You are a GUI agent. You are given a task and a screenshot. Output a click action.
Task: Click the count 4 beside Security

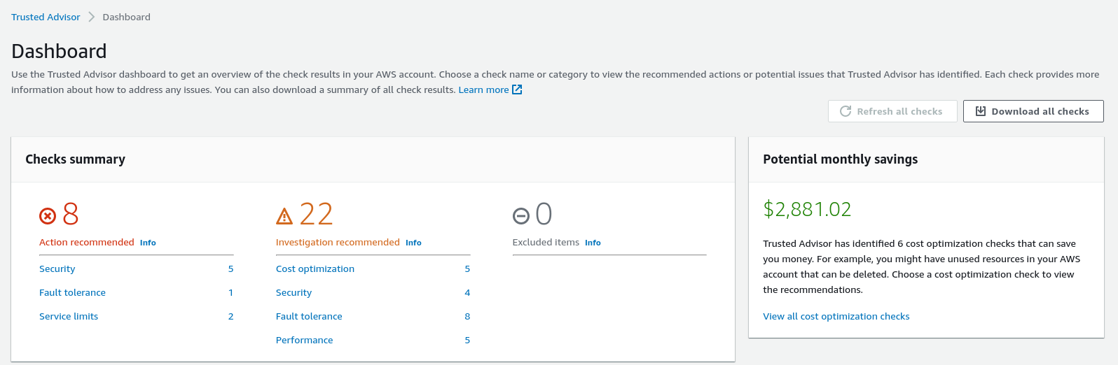point(467,292)
